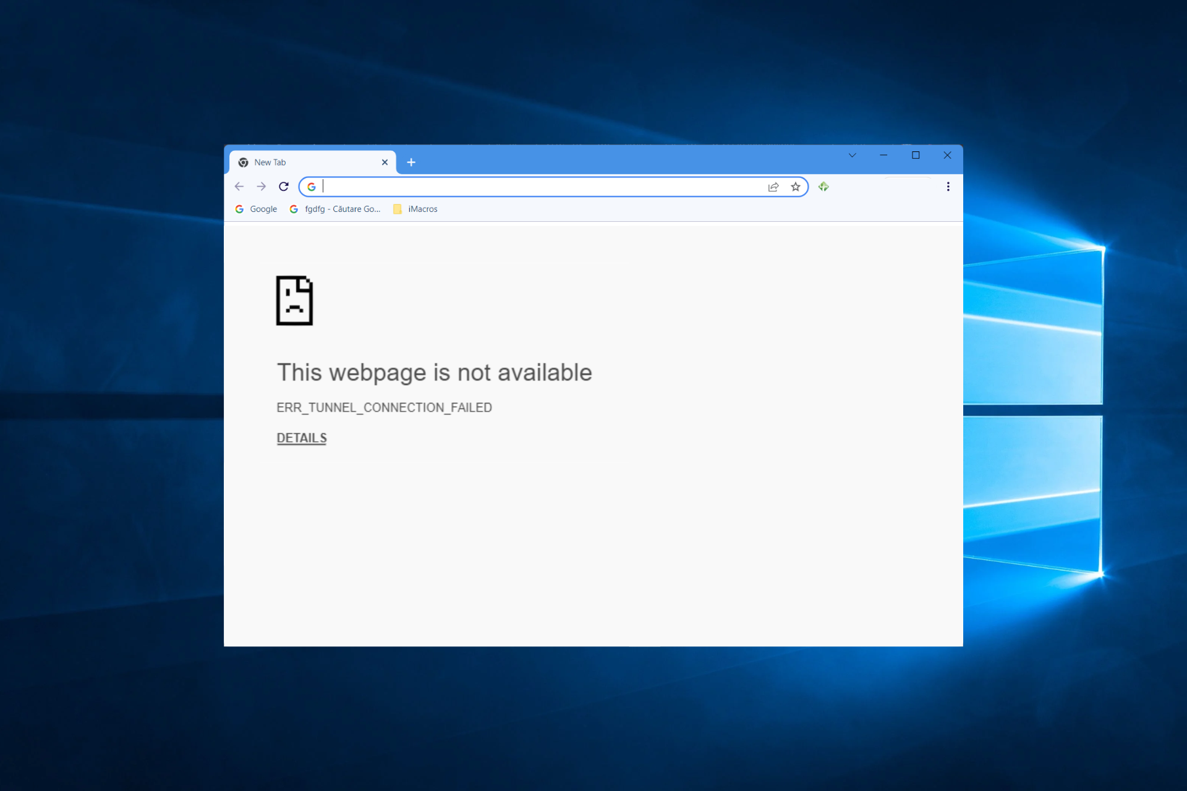The height and width of the screenshot is (791, 1187).
Task: Go forward using the forward arrow
Action: [262, 187]
